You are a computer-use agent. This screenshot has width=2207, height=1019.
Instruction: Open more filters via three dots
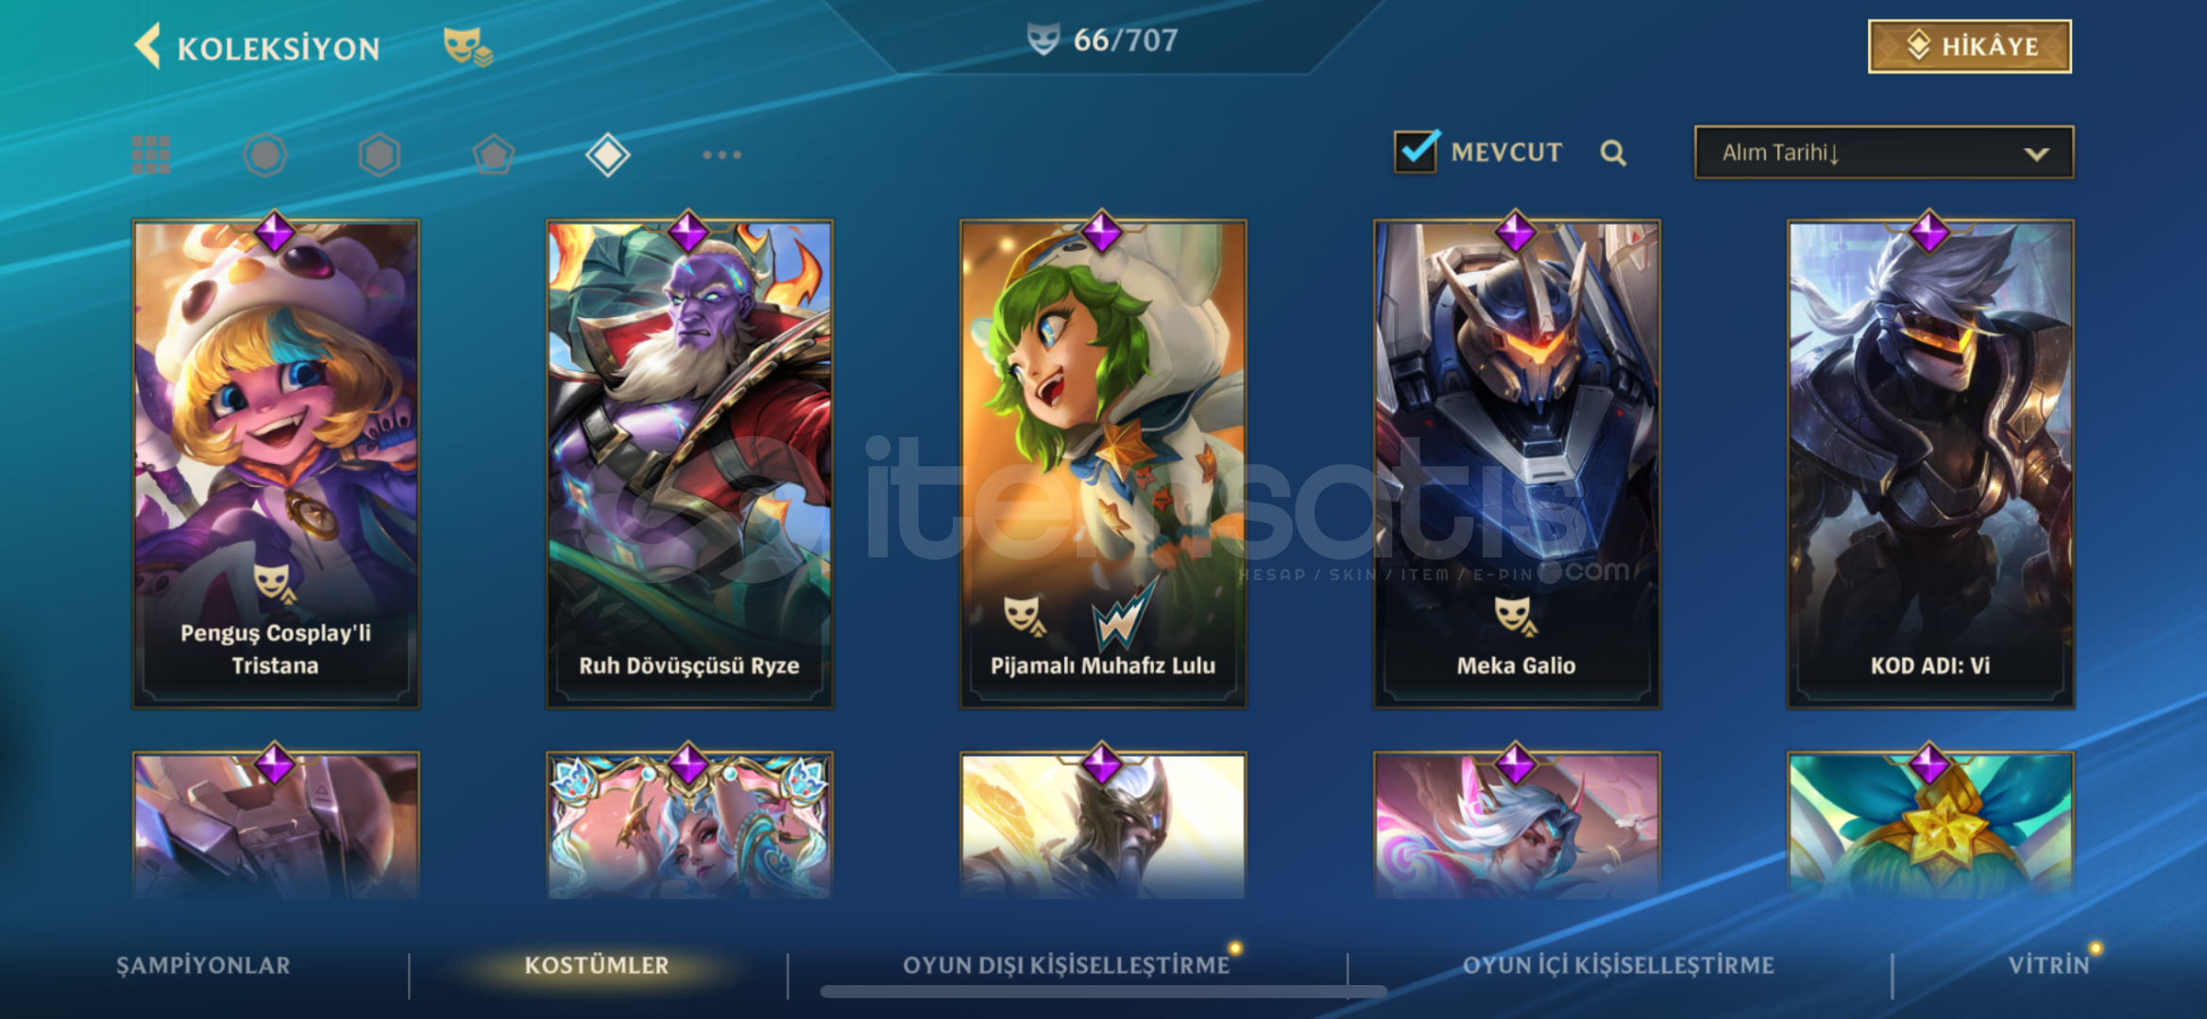722,155
